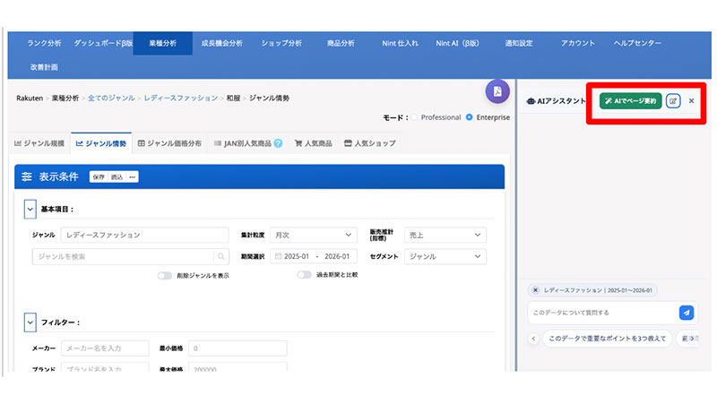Collapse the 基本項目 section

tap(30, 209)
